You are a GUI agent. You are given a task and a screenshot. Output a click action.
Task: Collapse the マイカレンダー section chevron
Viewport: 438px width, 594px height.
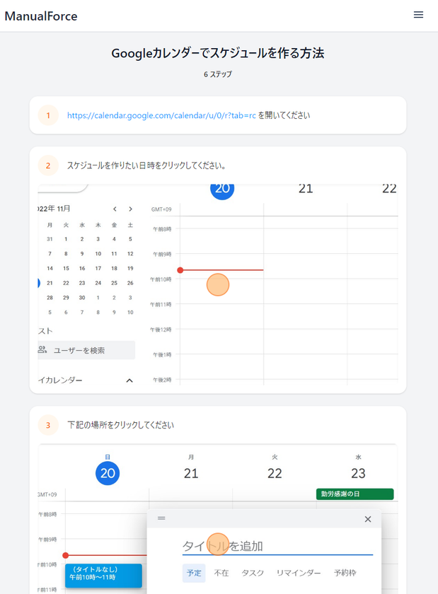[x=129, y=380]
